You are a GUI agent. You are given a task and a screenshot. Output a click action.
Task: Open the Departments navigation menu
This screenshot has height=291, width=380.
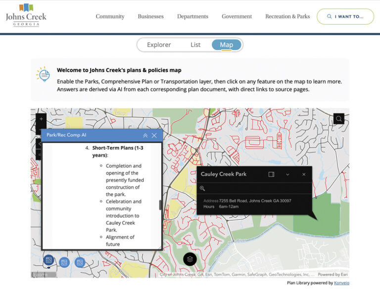192,16
